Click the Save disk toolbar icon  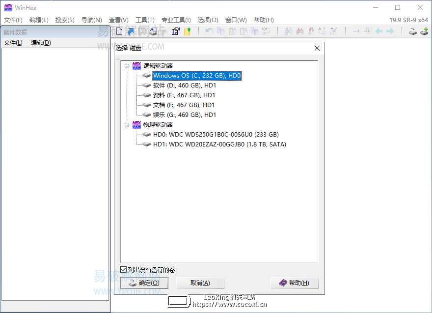154,31
